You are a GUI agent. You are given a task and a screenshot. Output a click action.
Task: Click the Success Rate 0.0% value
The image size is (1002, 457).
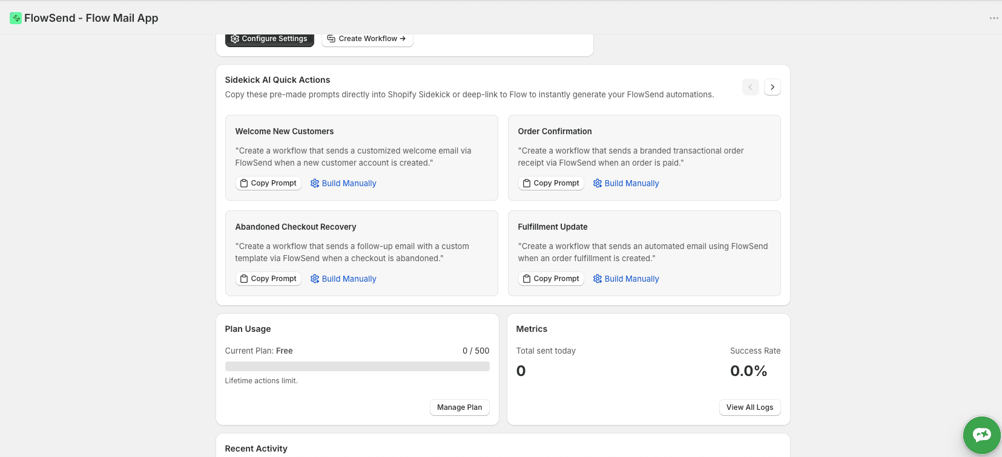point(748,371)
